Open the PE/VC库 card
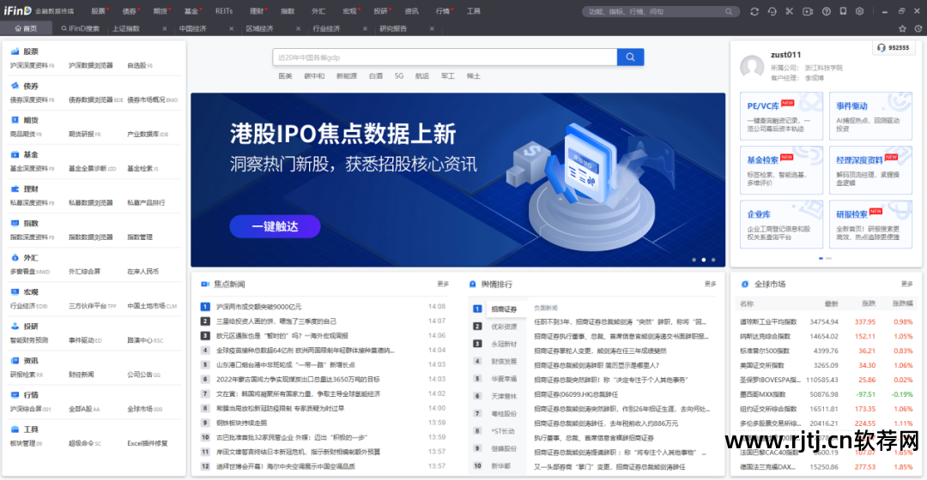The width and height of the screenshot is (927, 480). 782,117
